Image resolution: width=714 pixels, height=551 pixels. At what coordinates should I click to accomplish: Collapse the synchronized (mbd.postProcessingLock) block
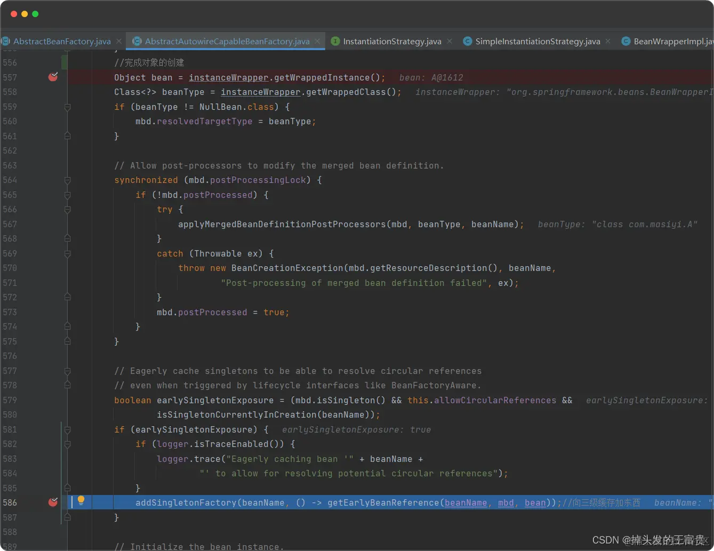pyautogui.click(x=67, y=180)
